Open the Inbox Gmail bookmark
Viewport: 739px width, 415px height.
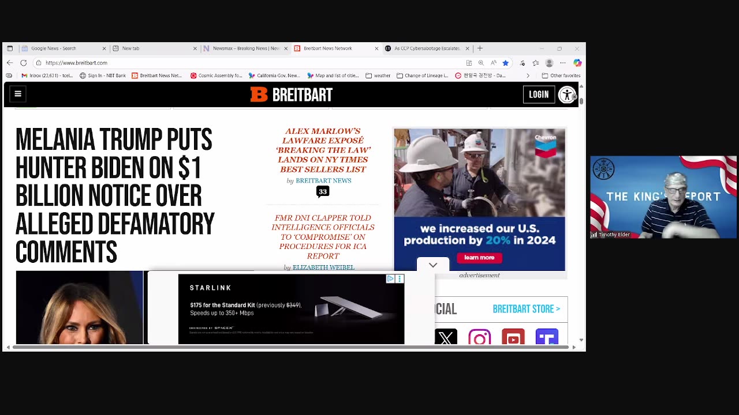[47, 76]
